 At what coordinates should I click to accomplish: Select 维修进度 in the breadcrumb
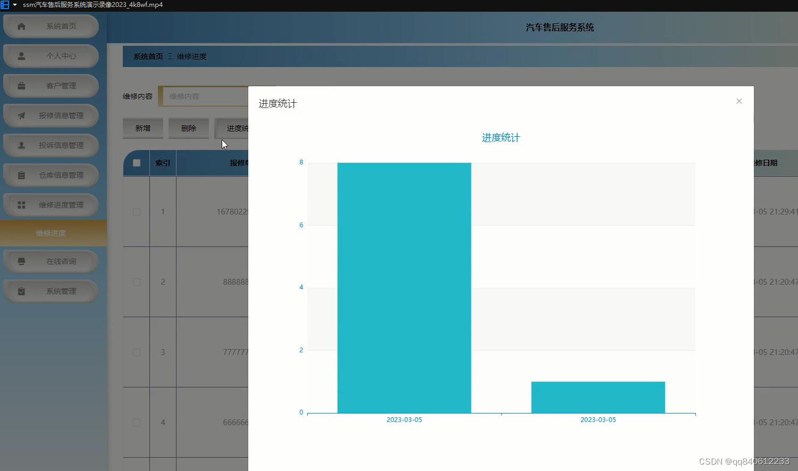191,56
